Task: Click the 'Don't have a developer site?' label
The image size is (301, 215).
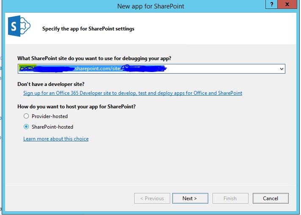Action: click(51, 84)
